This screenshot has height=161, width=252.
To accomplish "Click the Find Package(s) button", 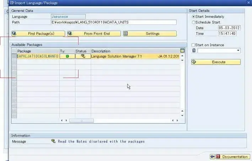I will (x=38, y=33).
